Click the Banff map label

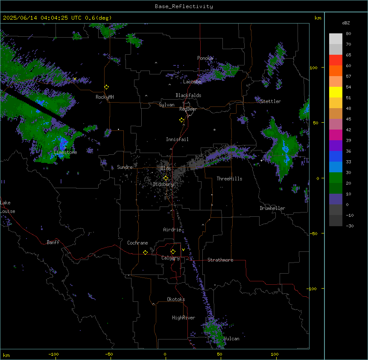(x=53, y=242)
